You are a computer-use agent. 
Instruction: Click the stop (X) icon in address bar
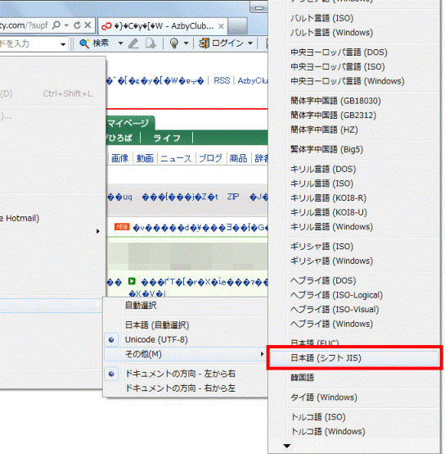click(x=88, y=25)
